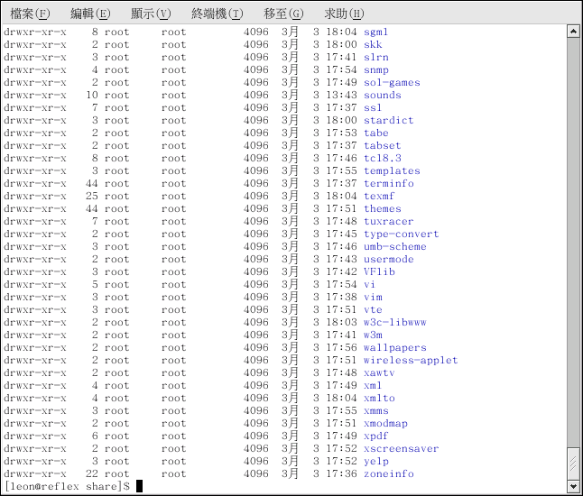Click the wireless-applet directory name
The image size is (583, 496).
coord(411,360)
